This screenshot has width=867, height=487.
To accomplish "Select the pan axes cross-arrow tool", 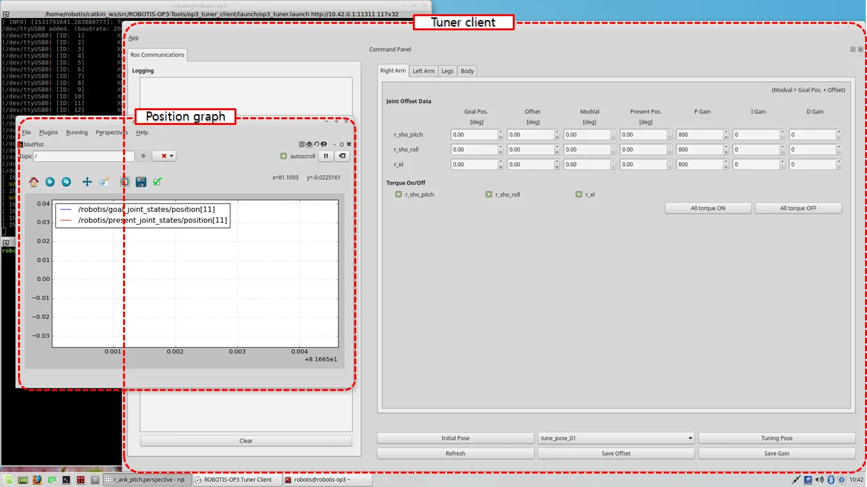I will (x=87, y=182).
